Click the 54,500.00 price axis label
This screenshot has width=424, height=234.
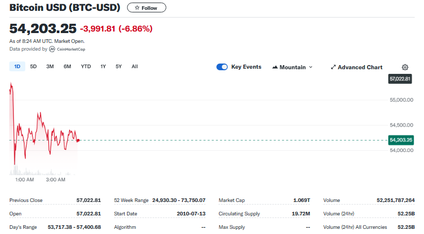coord(402,125)
